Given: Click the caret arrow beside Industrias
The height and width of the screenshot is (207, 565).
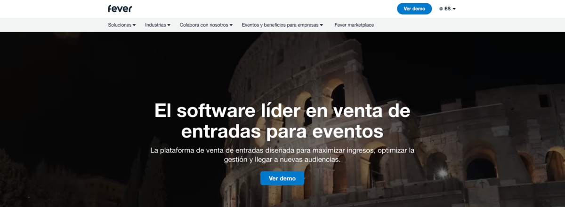Looking at the screenshot, I should (169, 25).
